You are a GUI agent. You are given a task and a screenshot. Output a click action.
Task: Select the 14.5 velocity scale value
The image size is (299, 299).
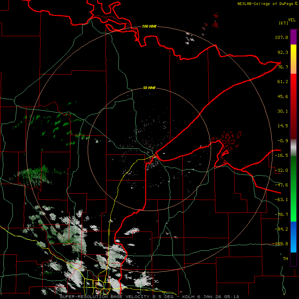click(283, 126)
